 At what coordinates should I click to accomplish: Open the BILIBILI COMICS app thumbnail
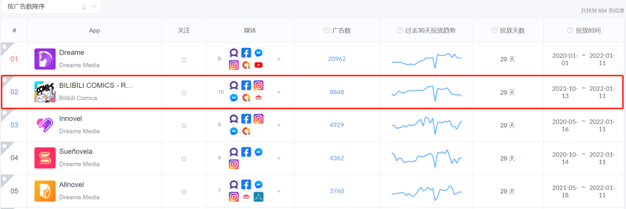[45, 92]
